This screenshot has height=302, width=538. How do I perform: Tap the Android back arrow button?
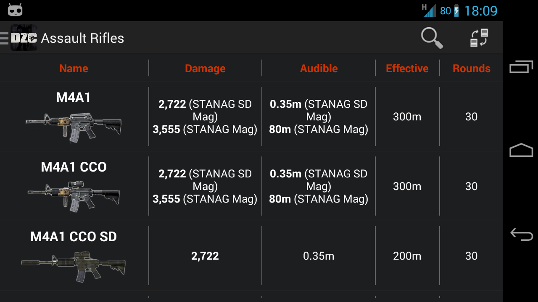click(x=521, y=234)
